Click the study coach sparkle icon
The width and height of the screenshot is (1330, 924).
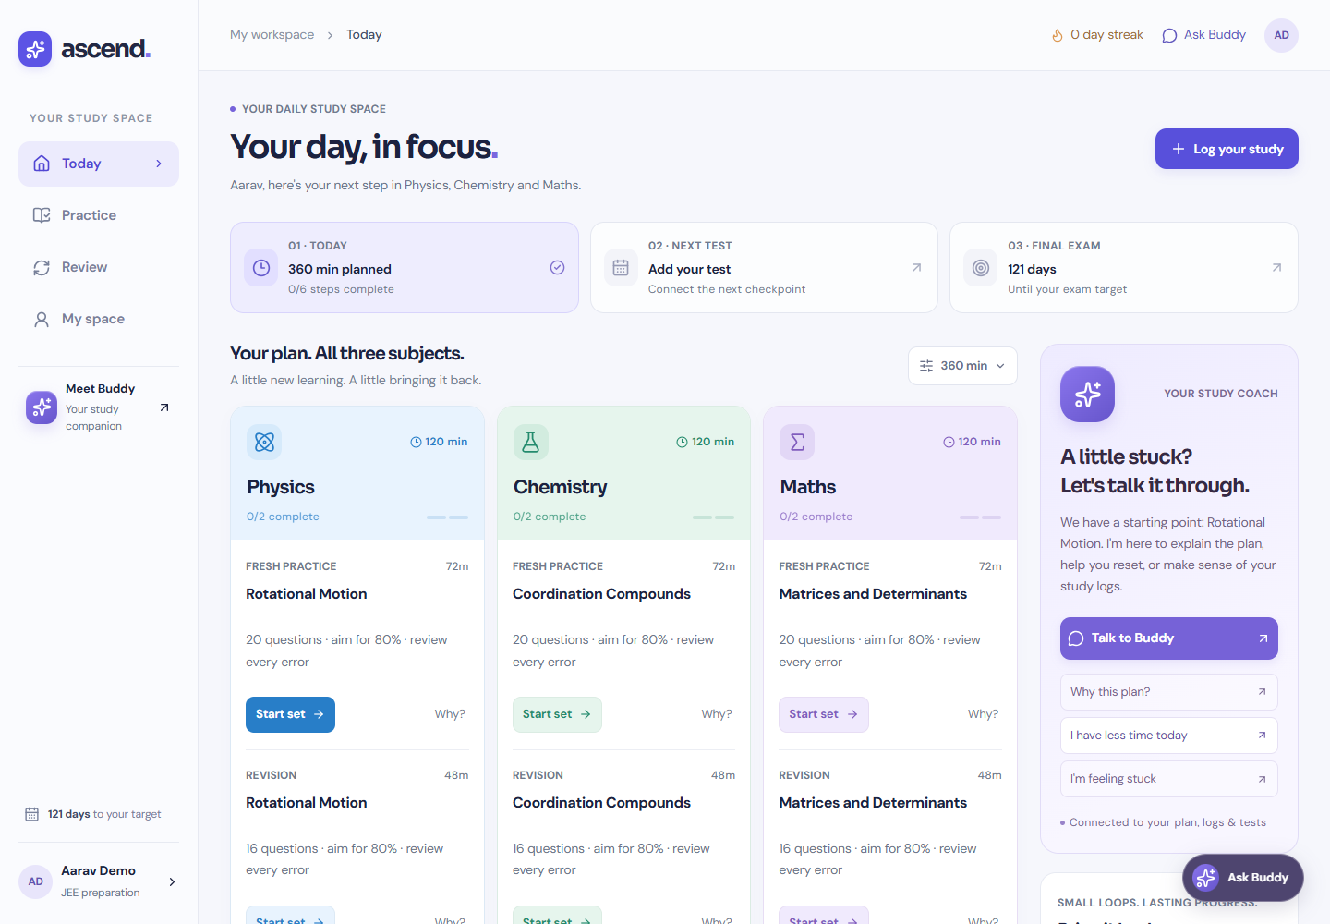(x=1087, y=395)
